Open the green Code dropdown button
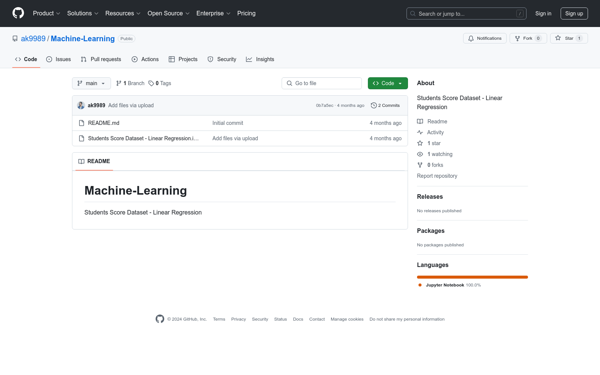Screen dimensions: 600x375 pos(388,83)
